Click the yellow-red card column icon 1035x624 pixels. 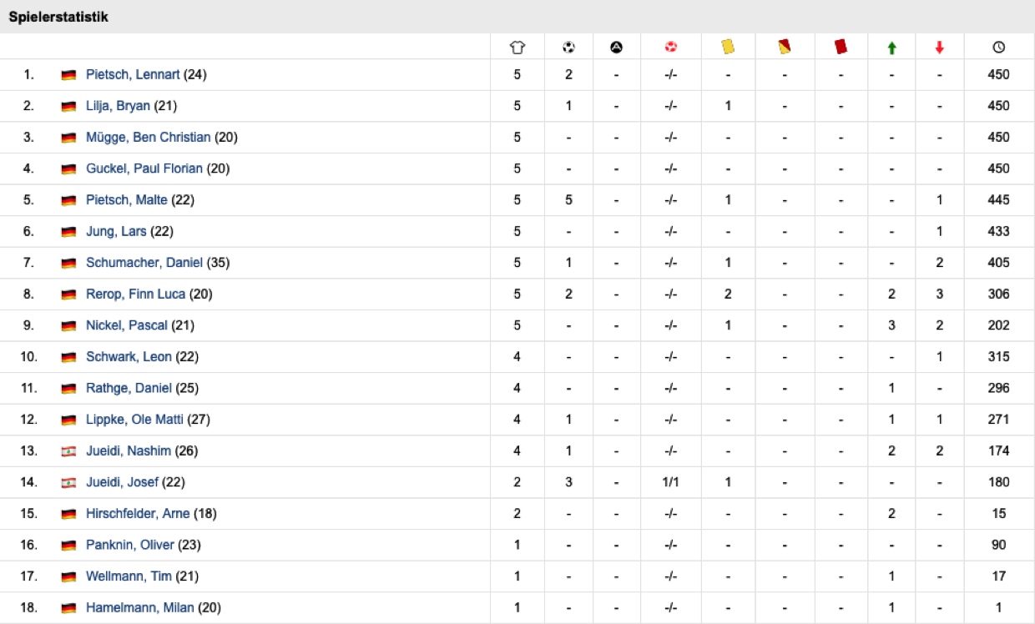click(x=785, y=48)
